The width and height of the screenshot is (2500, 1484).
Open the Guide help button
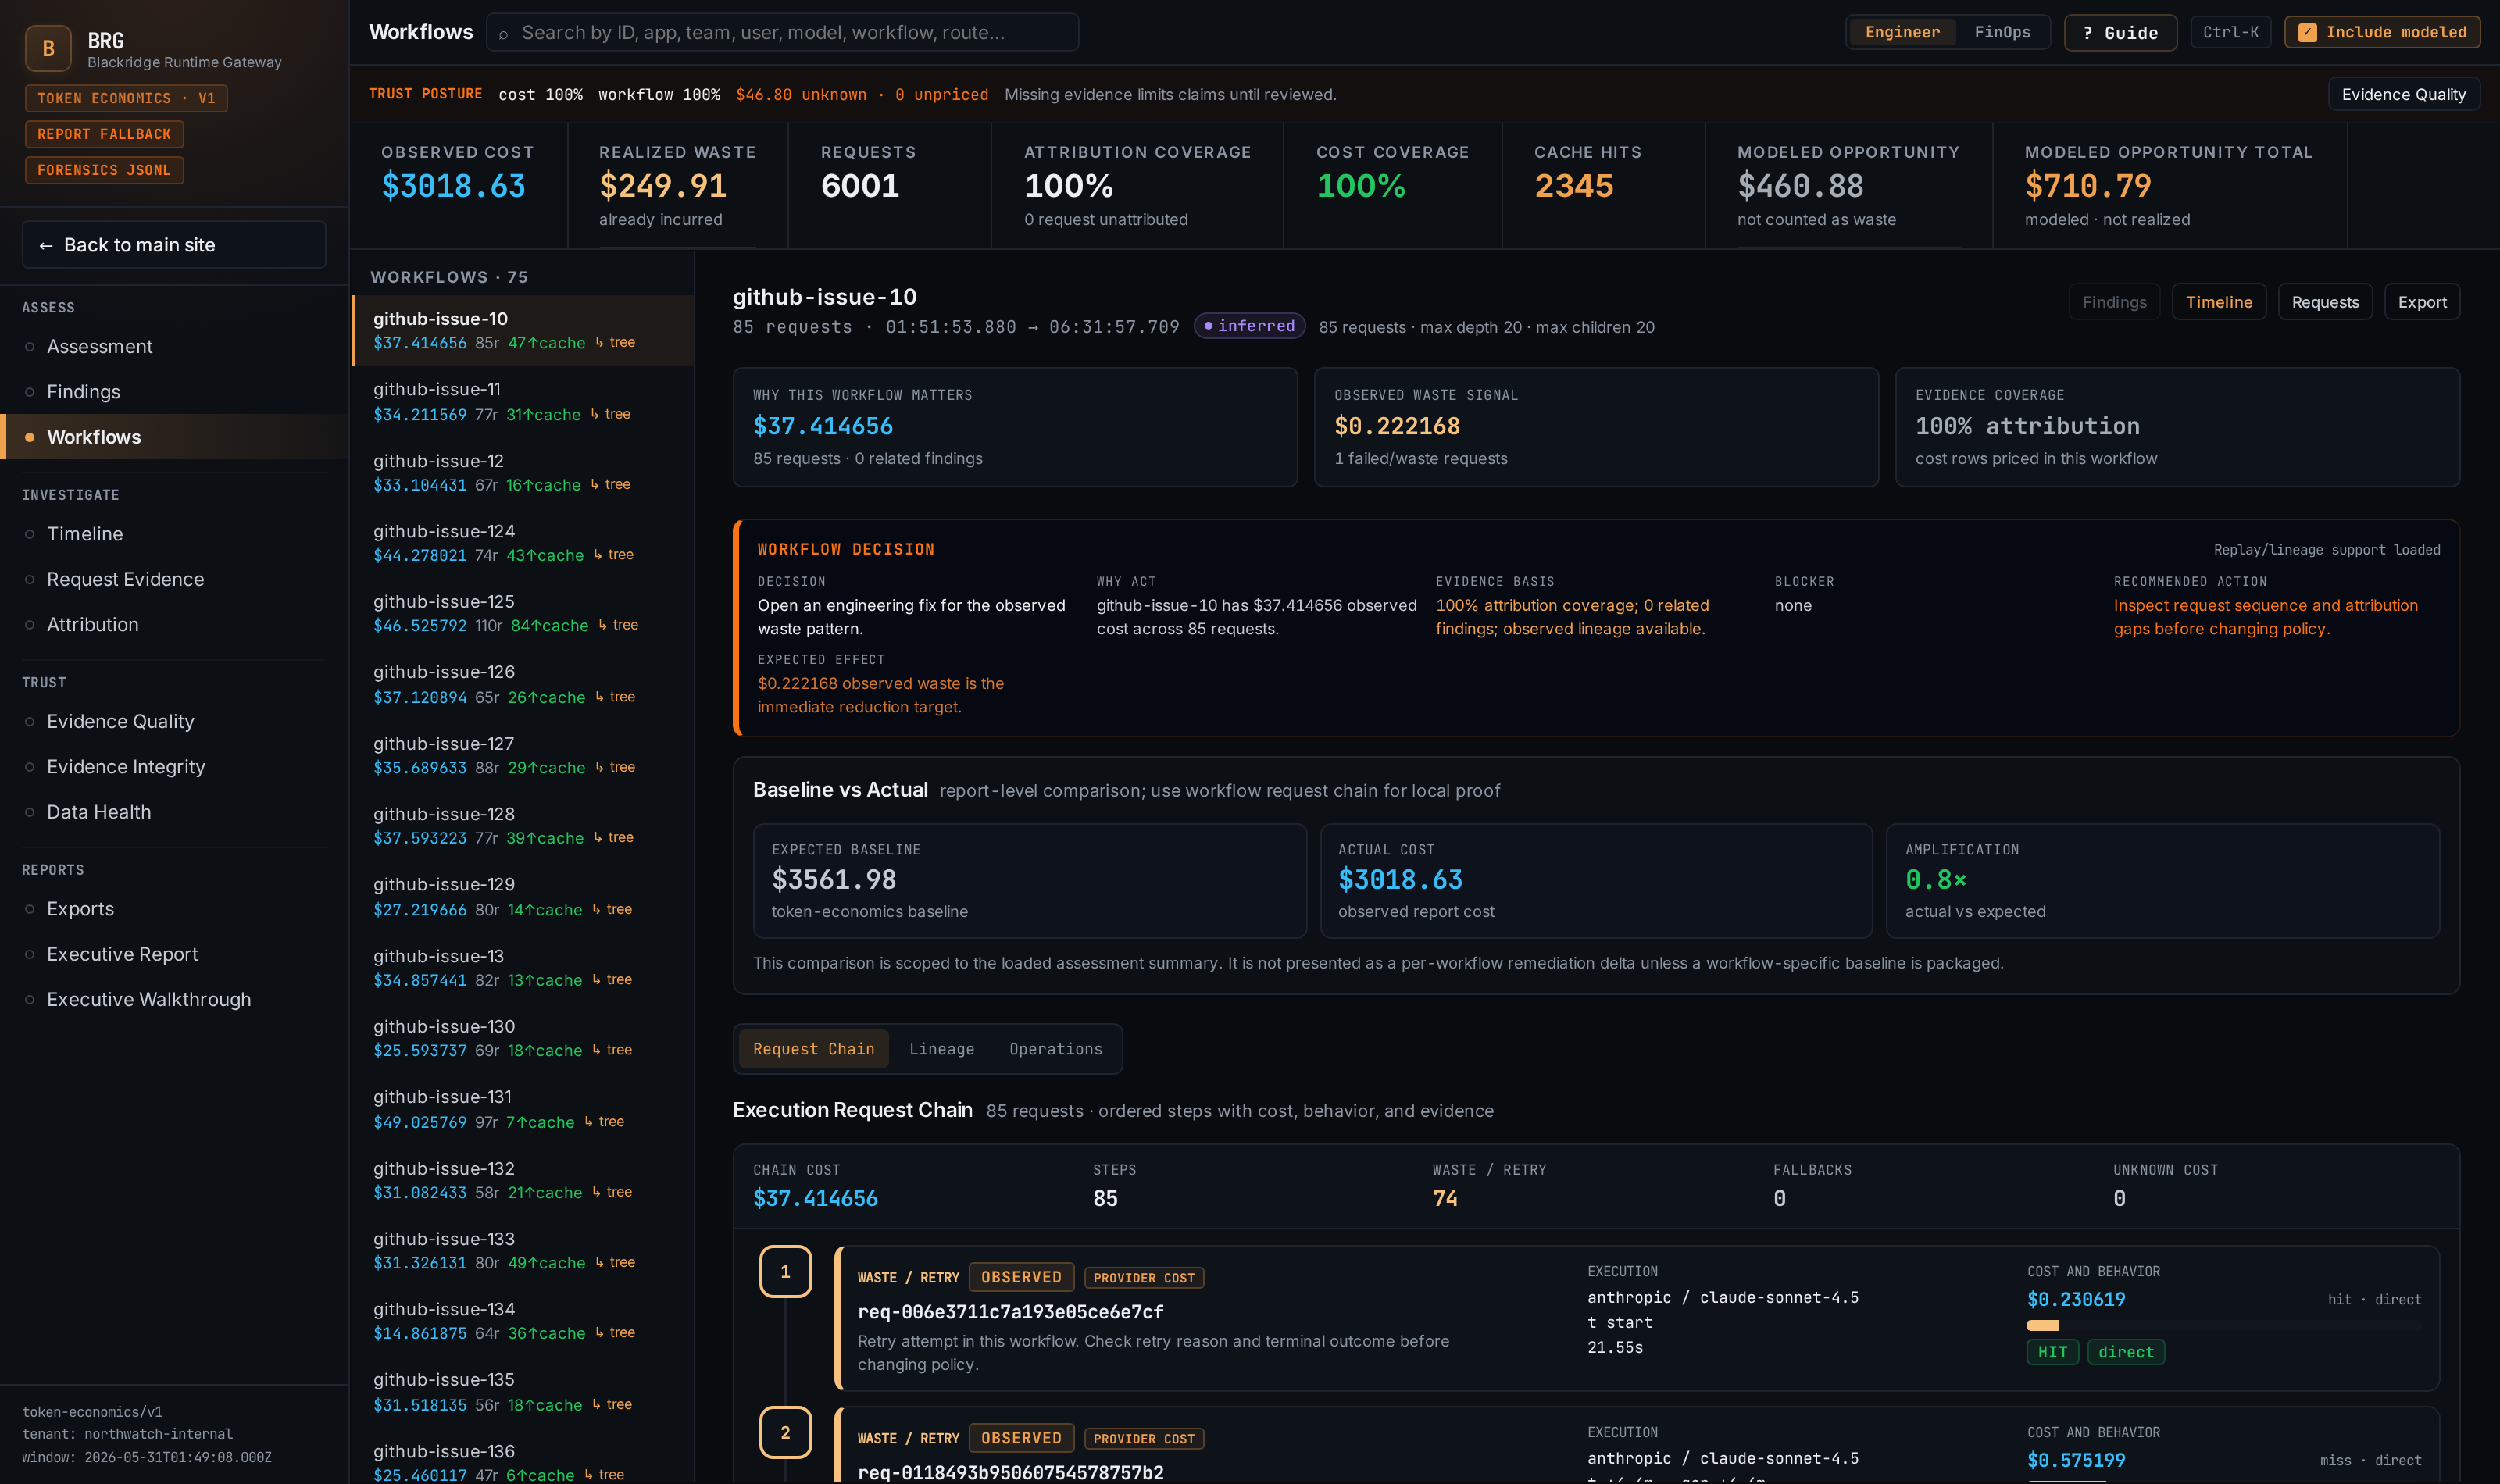[2120, 33]
